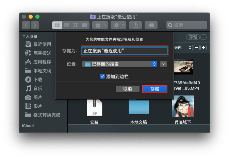Click the Edit Tags toolbar icon
This screenshot has height=158, width=229.
151,25
